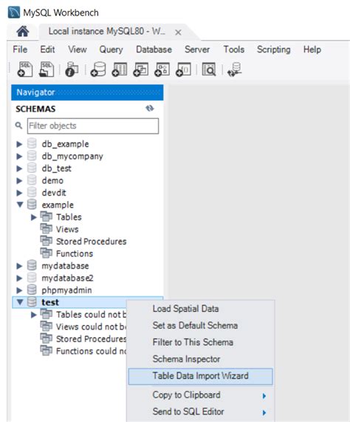Open the File menu

tap(20, 50)
